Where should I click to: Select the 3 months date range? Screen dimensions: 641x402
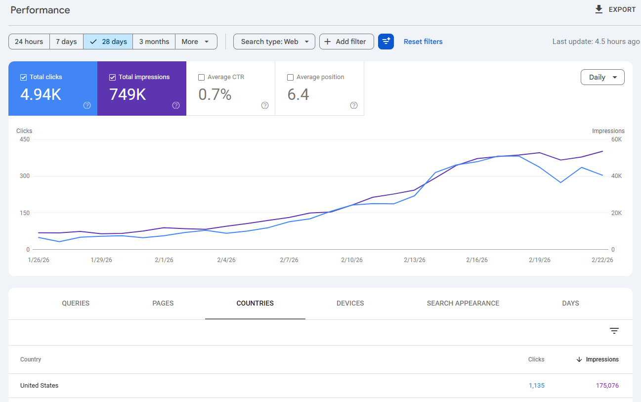(x=154, y=42)
